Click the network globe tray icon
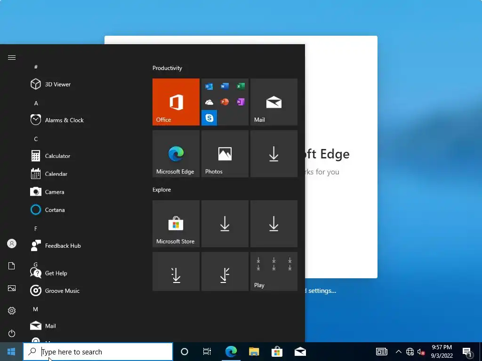The width and height of the screenshot is (482, 361). (x=410, y=352)
